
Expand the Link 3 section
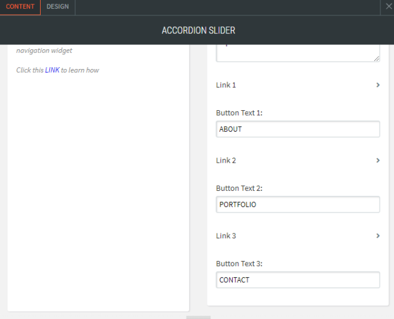pos(226,236)
